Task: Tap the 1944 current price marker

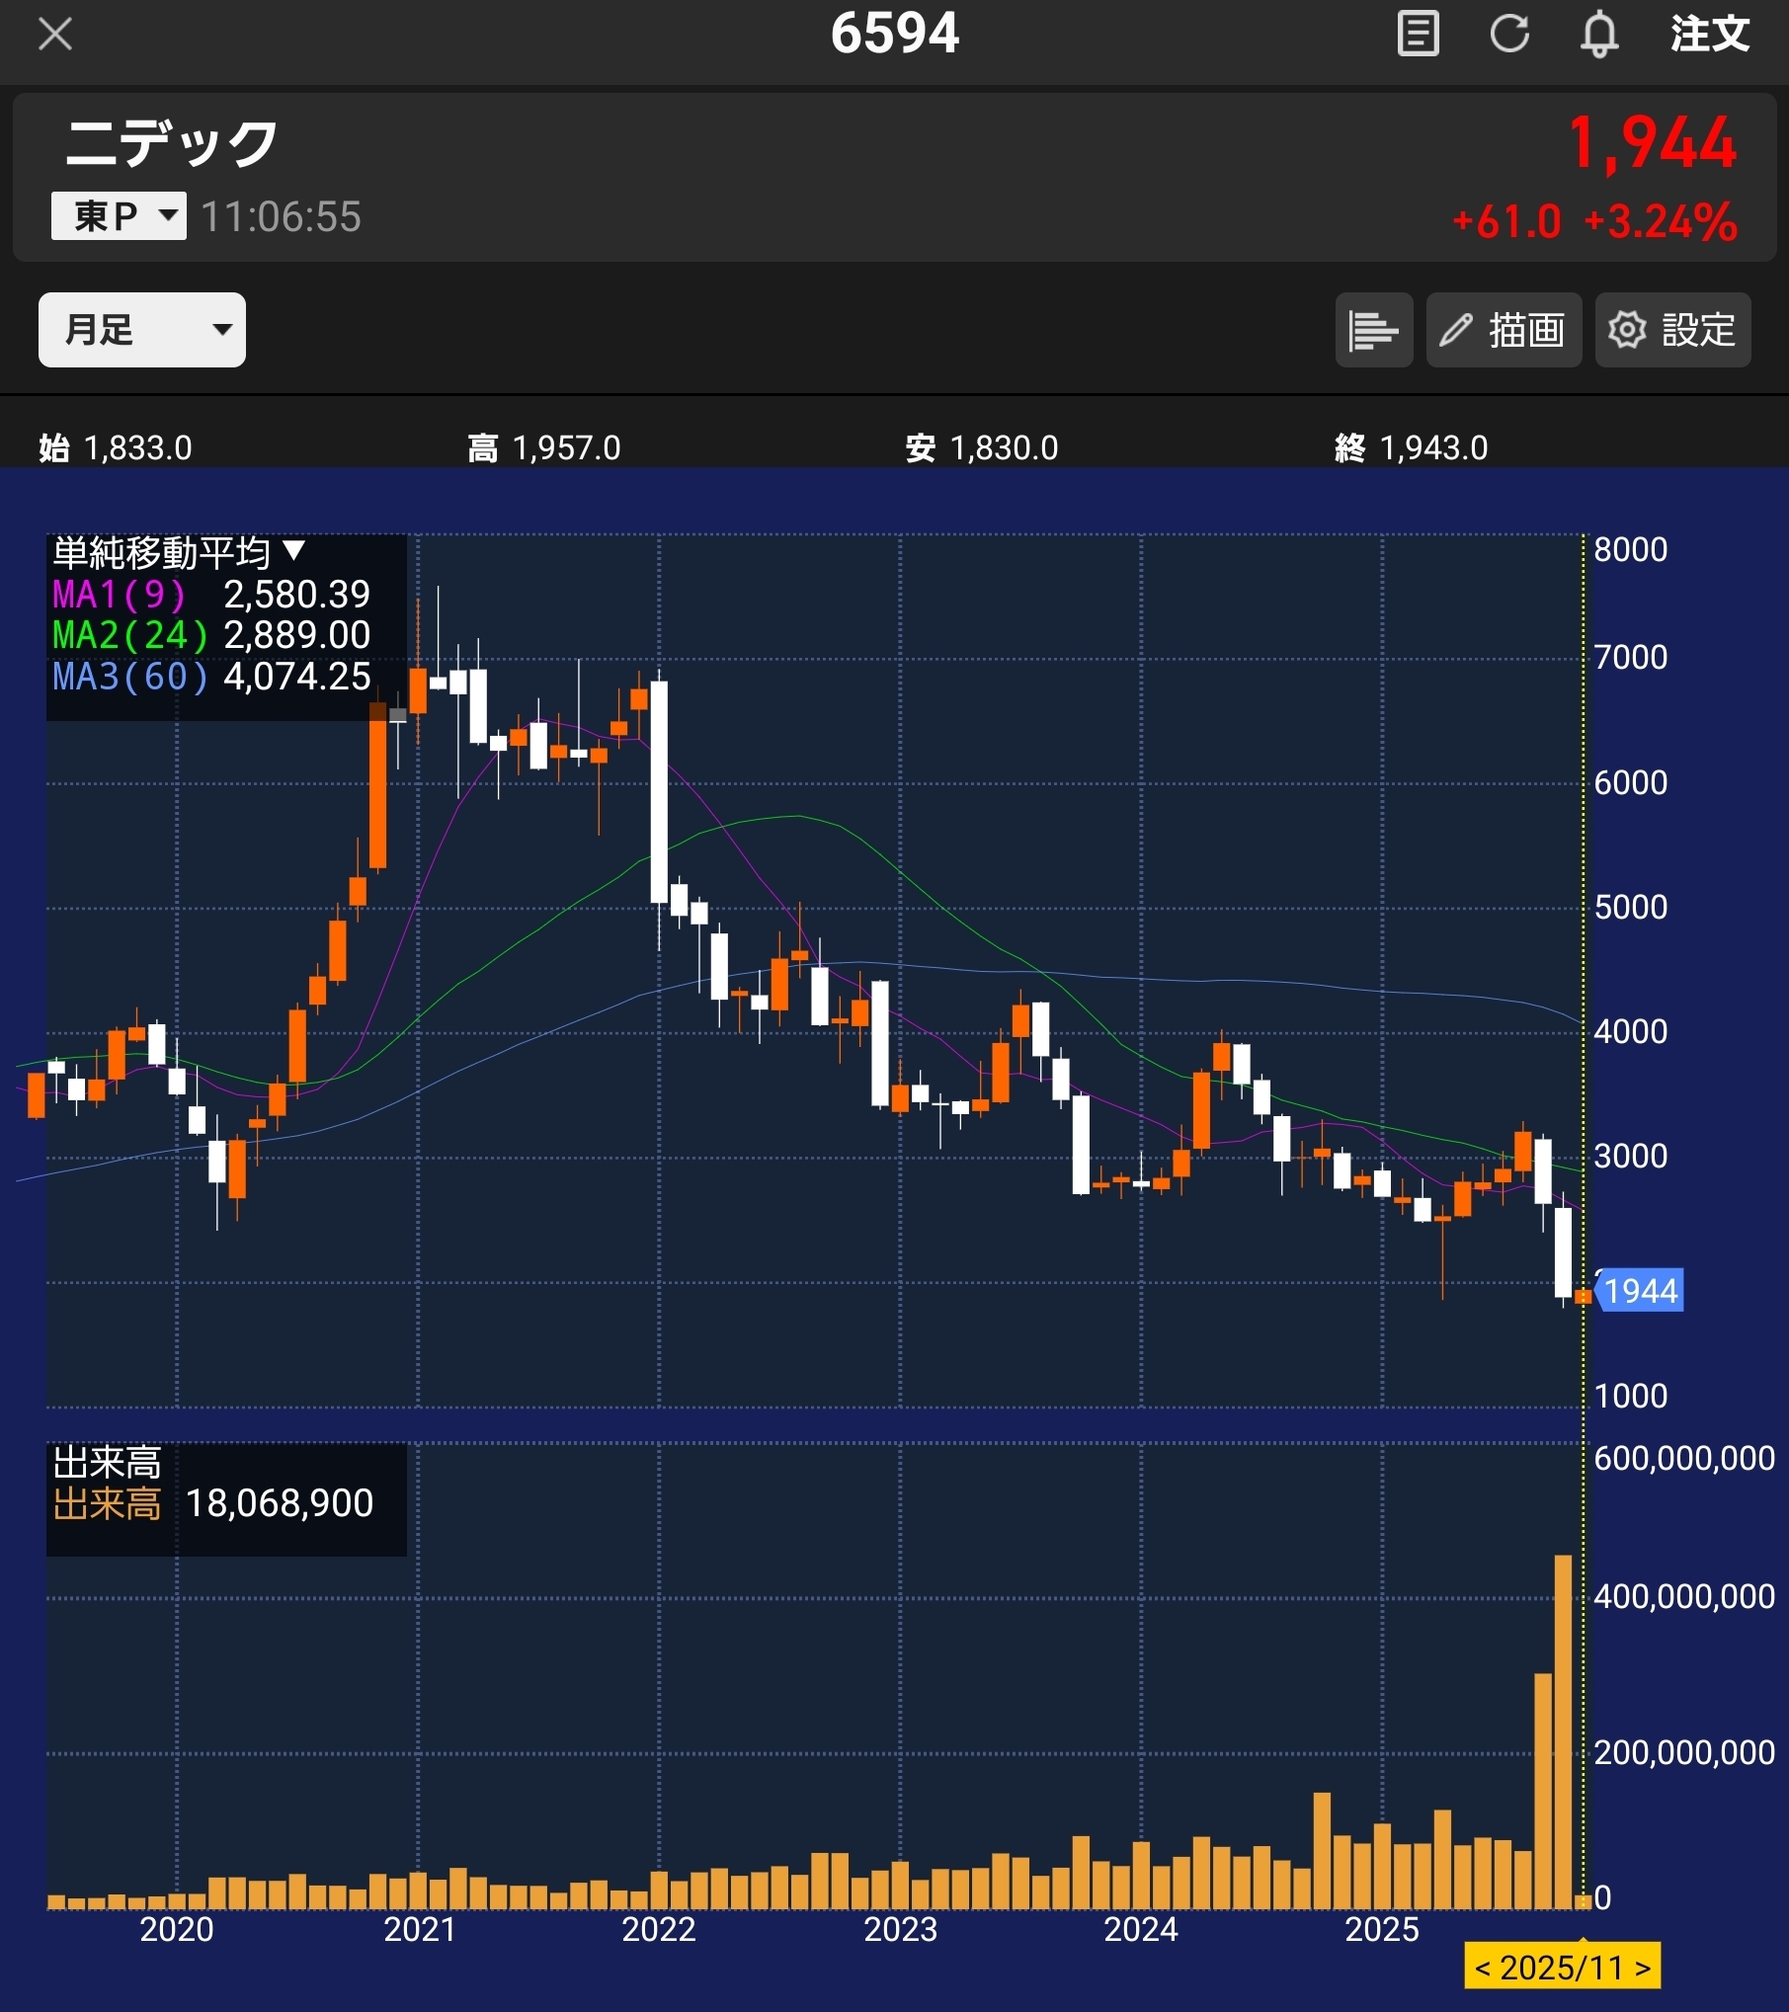Action: pyautogui.click(x=1640, y=1291)
